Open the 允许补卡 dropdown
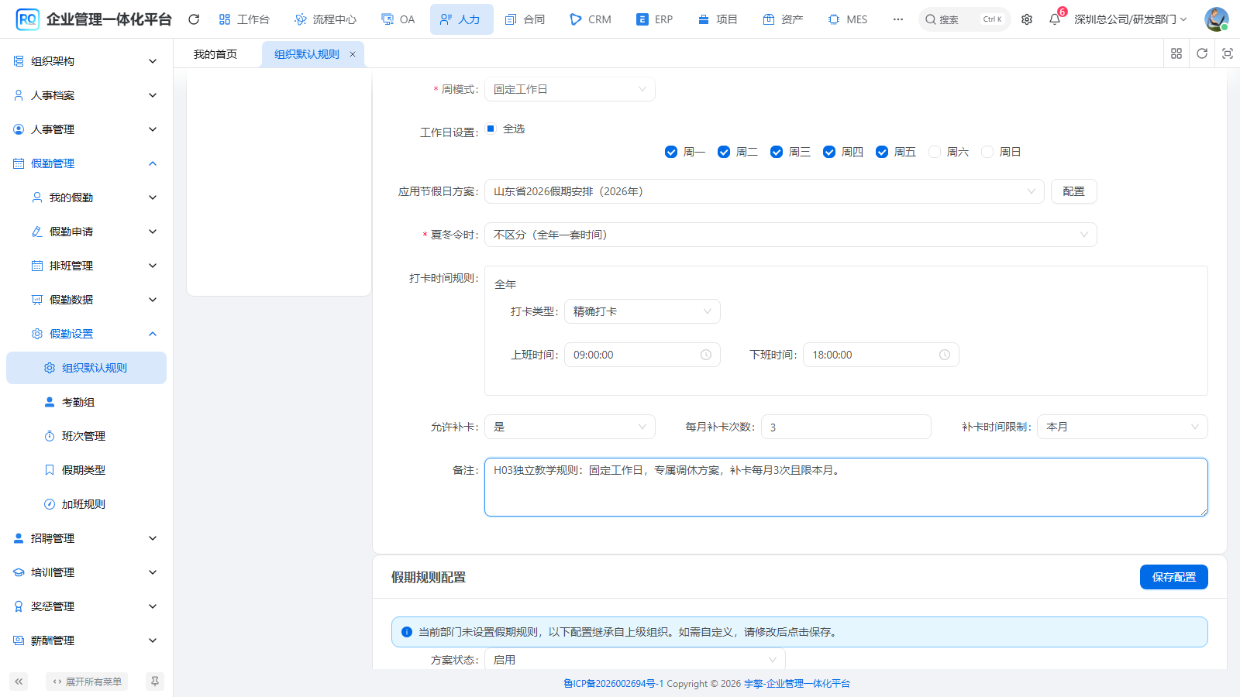1240x697 pixels. (570, 427)
